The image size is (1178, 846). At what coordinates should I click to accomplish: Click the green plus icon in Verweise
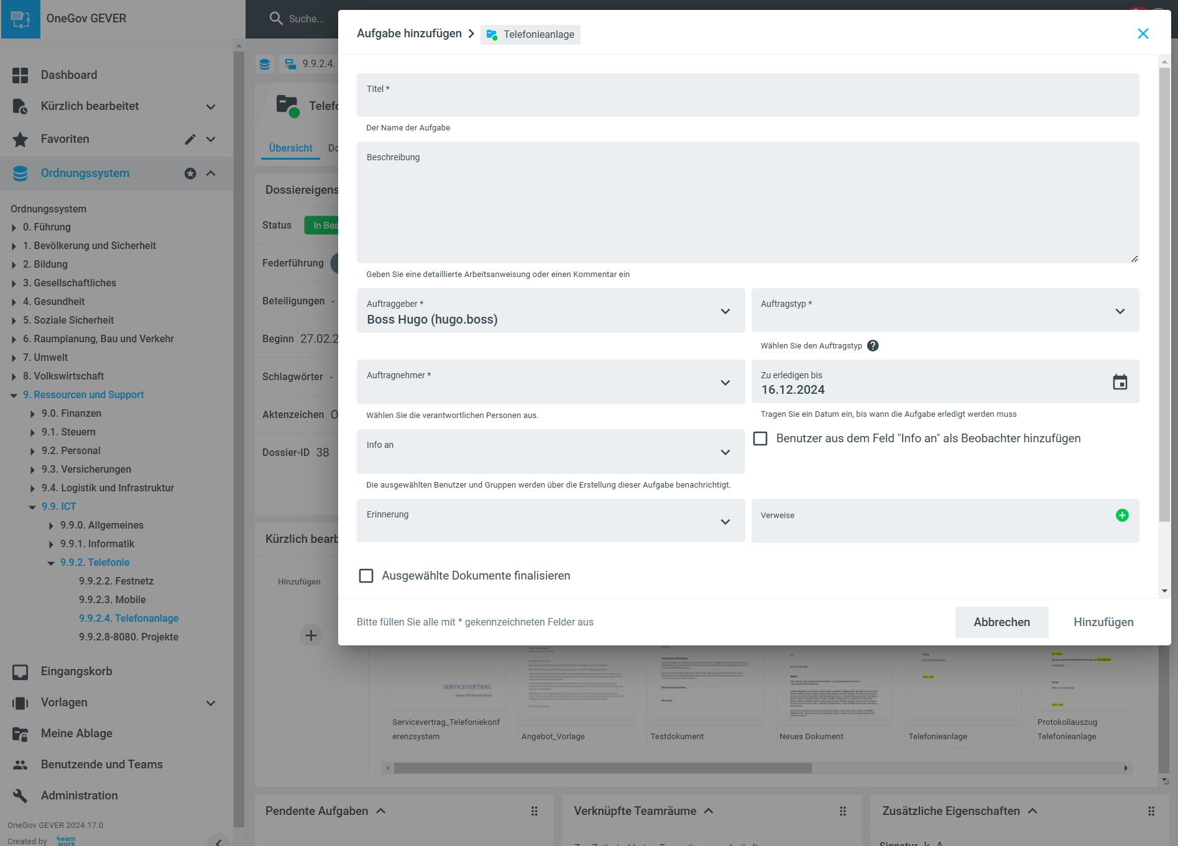1122,515
